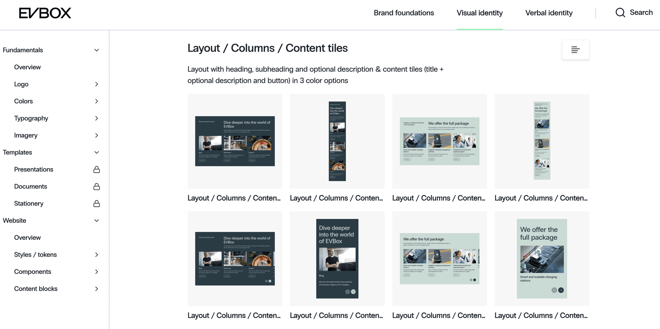Open the table of contents icon button
Image resolution: width=660 pixels, height=329 pixels.
(576, 50)
